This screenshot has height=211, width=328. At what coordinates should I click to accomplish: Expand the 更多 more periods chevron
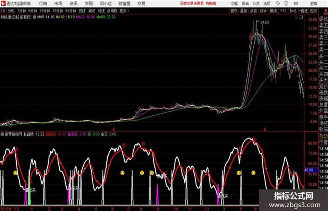pyautogui.click(x=124, y=11)
